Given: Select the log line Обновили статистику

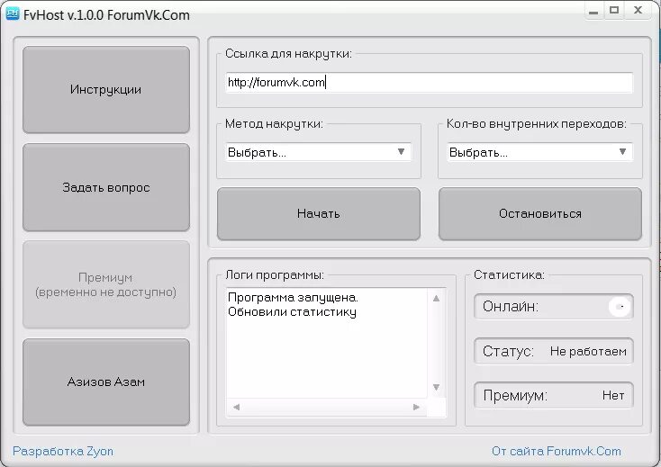Looking at the screenshot, I should click(x=292, y=312).
